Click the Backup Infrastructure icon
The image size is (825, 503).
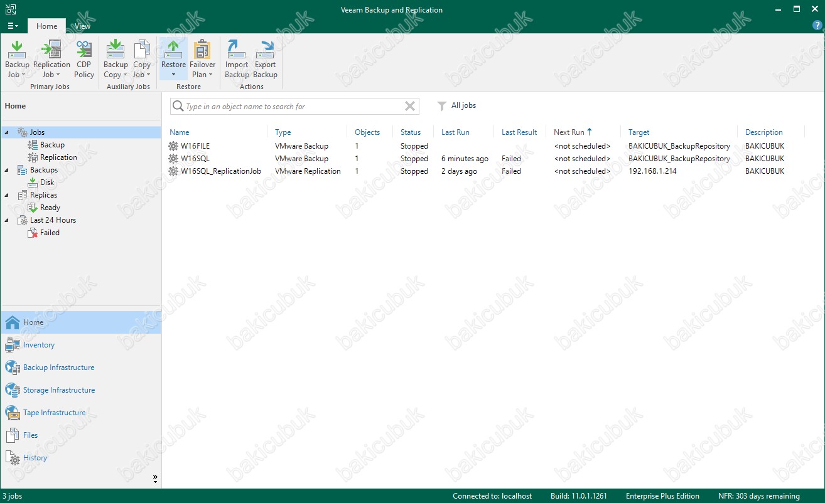(x=13, y=368)
